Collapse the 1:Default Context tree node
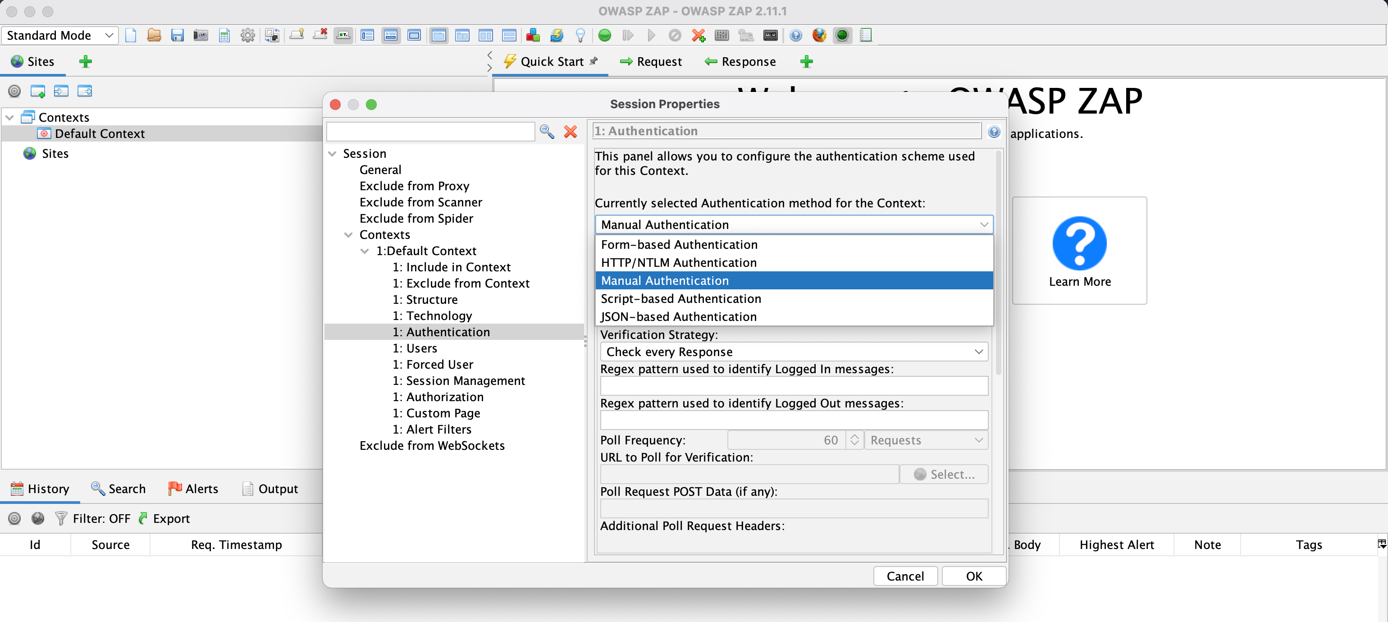1388x622 pixels. point(365,251)
